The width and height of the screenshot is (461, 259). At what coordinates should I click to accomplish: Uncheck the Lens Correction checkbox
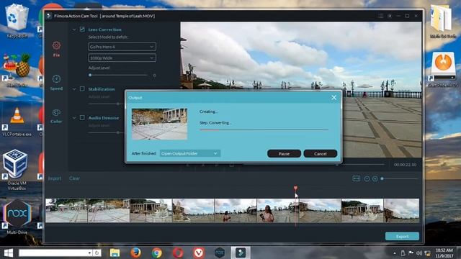[x=82, y=29]
